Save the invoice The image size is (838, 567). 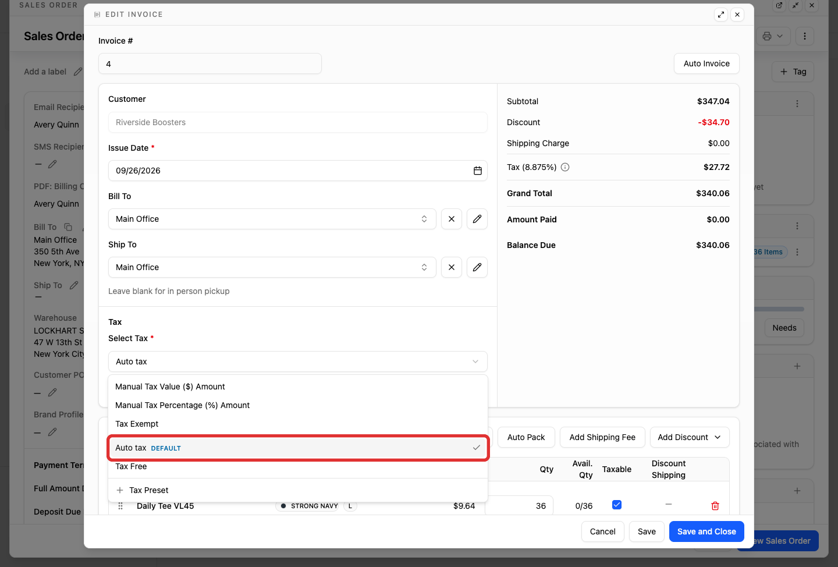click(x=647, y=531)
